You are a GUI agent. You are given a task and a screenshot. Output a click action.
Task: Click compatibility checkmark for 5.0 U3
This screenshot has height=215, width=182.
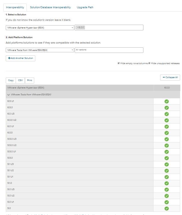[166, 190]
